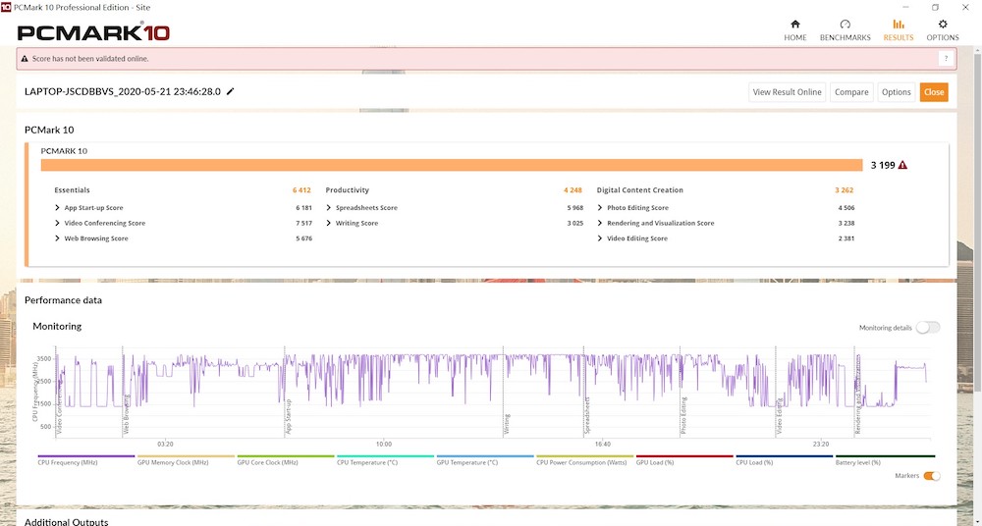This screenshot has width=982, height=526.
Task: Open the Benchmarks gauge icon
Action: [845, 25]
